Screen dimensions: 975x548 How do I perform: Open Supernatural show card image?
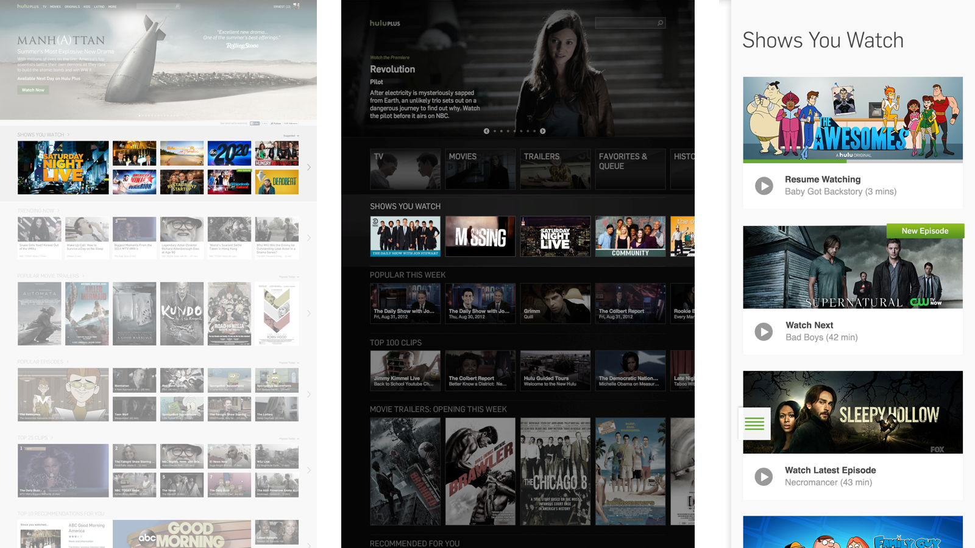pyautogui.click(x=853, y=267)
